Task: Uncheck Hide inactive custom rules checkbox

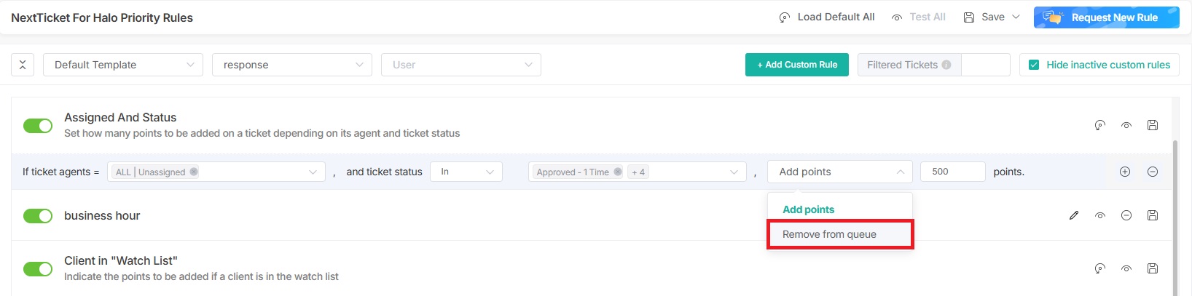Action: [x=1033, y=65]
